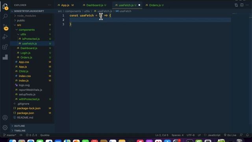The image size is (252, 142).
Task: Change language mode JavaScript
Action: (214, 135)
